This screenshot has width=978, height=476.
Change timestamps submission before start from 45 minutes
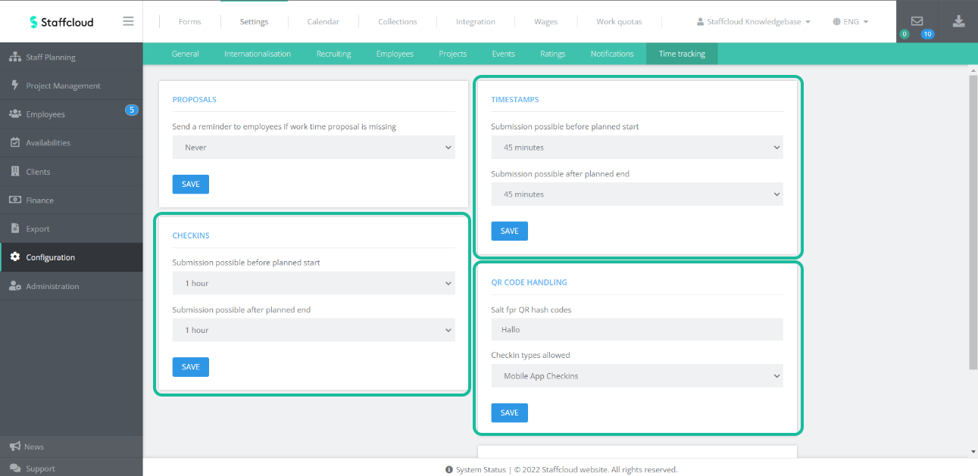[x=637, y=147]
